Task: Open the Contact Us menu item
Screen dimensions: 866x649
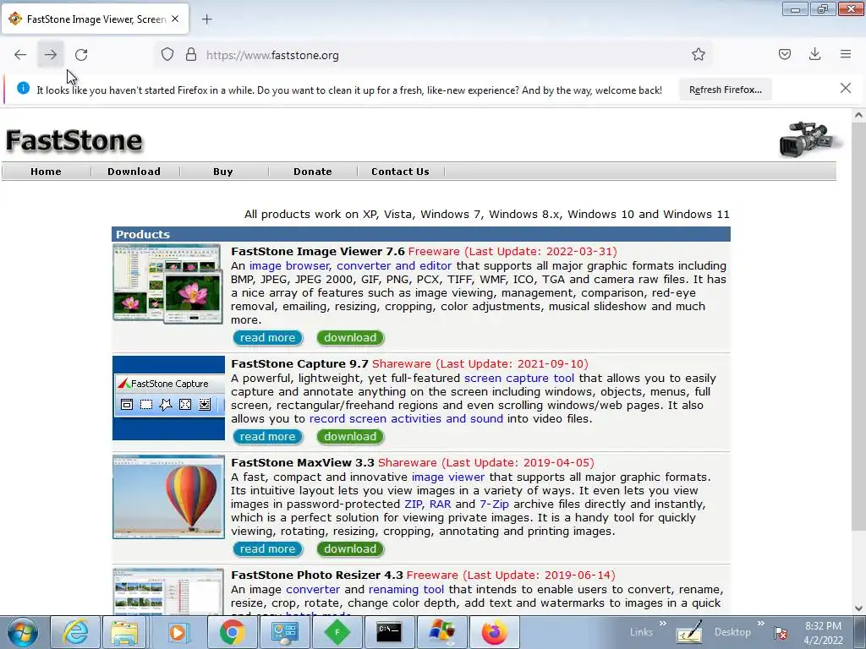Action: click(x=400, y=172)
